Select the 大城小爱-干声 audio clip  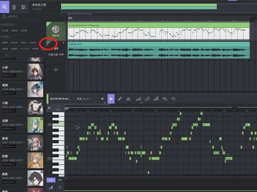(x=159, y=50)
